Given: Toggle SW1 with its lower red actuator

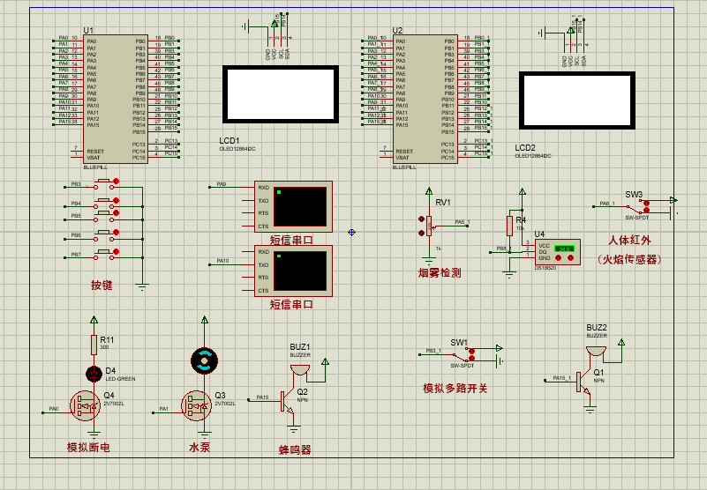Looking at the screenshot, I should pos(471,358).
